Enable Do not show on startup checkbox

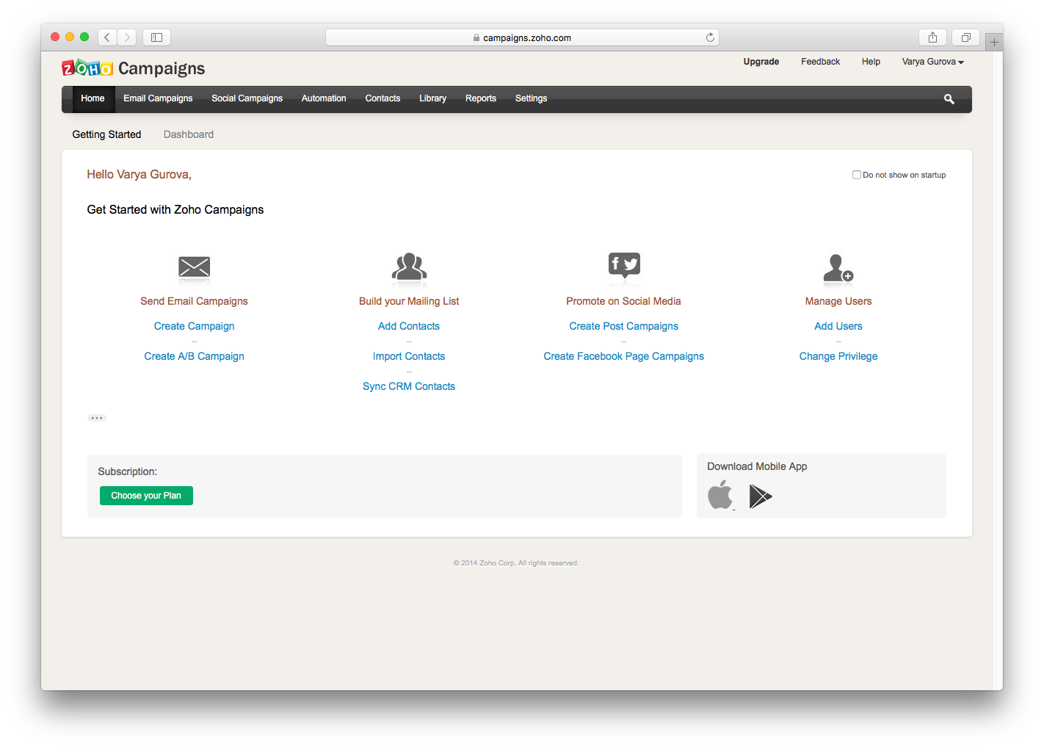pyautogui.click(x=856, y=175)
